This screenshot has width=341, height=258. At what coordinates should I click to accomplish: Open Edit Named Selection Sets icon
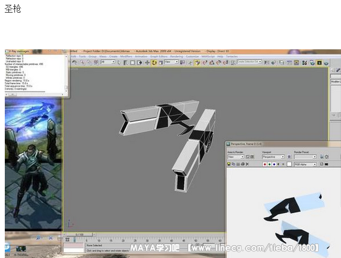pyautogui.click(x=233, y=63)
